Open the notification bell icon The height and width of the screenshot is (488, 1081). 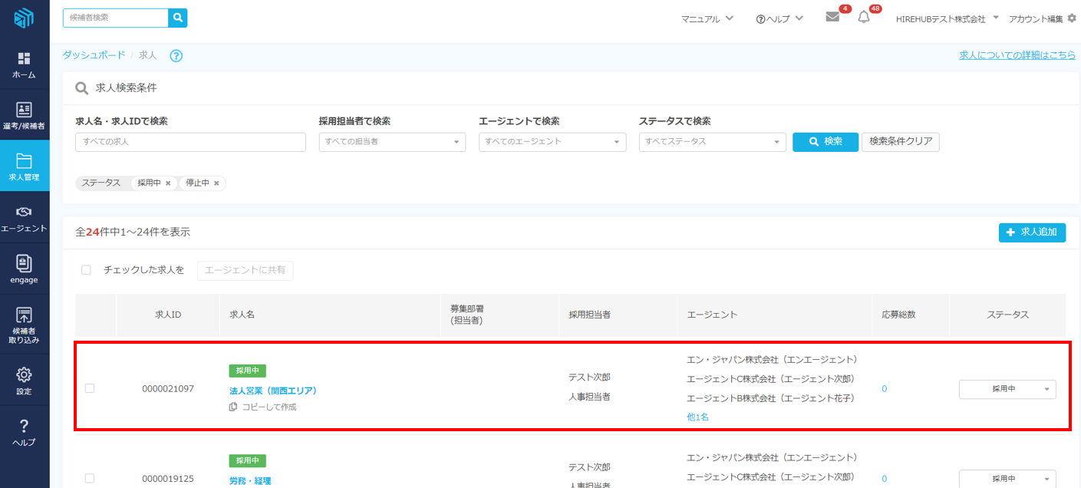864,18
